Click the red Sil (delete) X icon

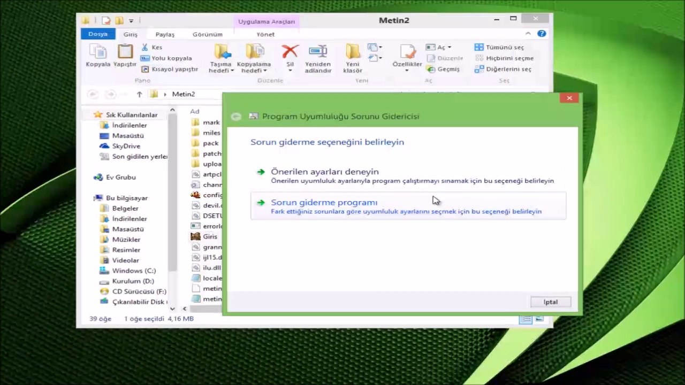(290, 51)
